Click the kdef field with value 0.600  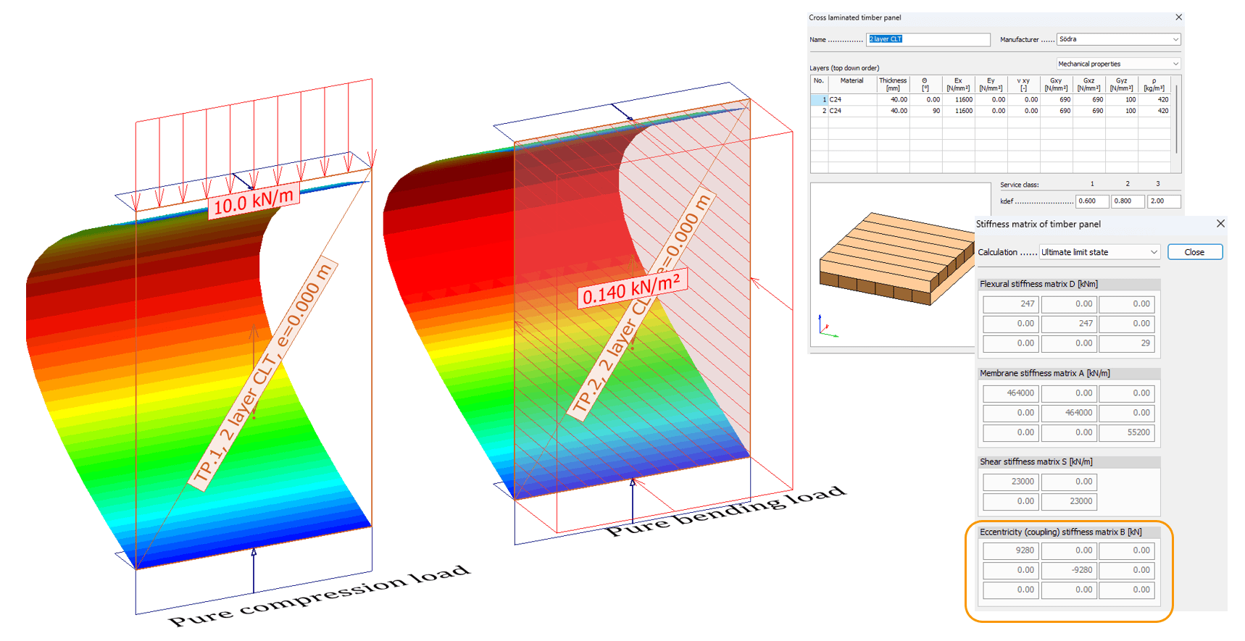pos(1092,201)
